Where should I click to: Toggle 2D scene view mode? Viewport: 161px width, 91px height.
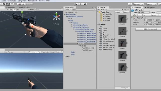pyautogui.click(x=11, y=10)
